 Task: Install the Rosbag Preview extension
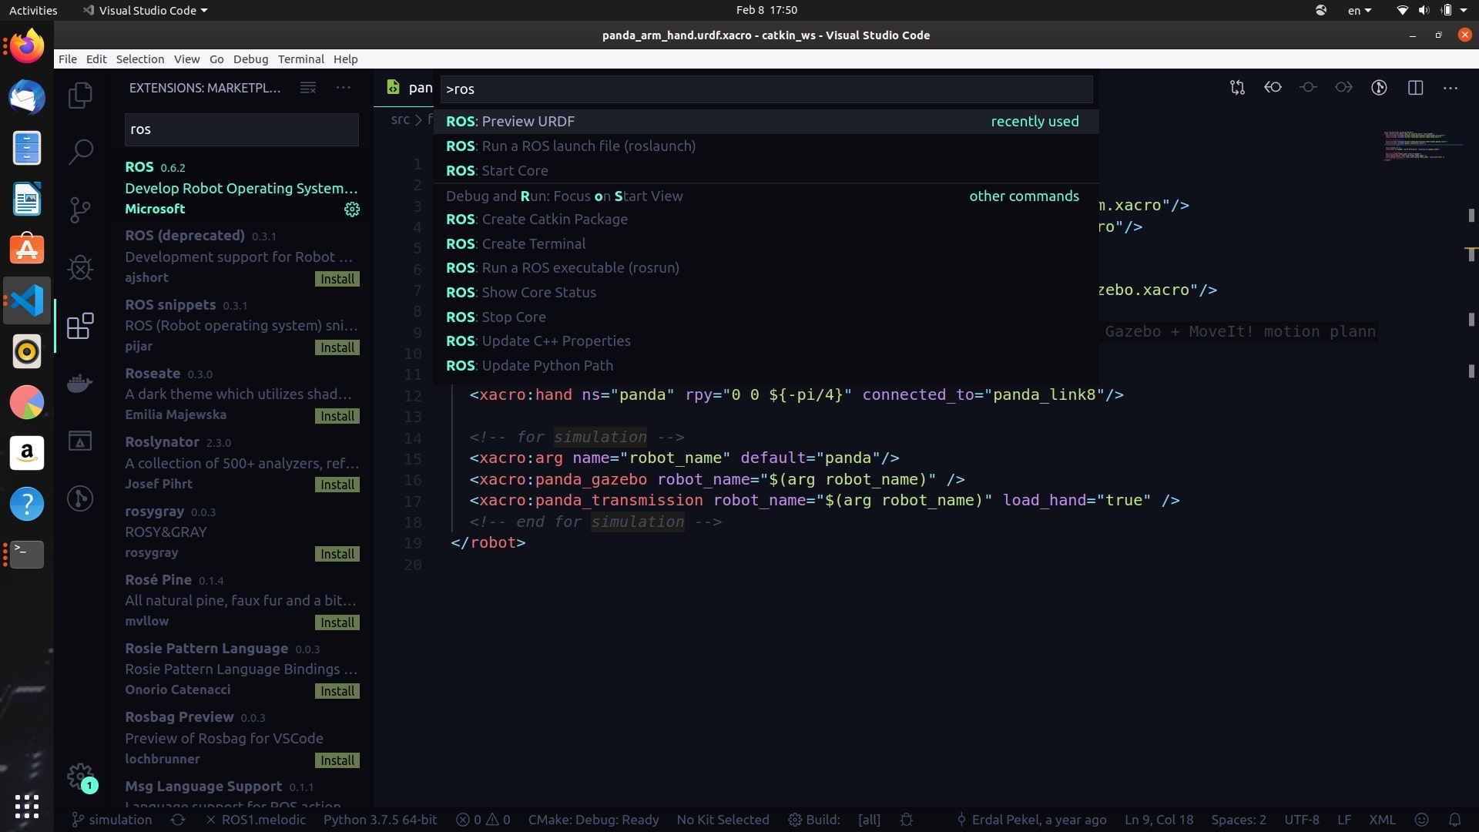point(337,760)
